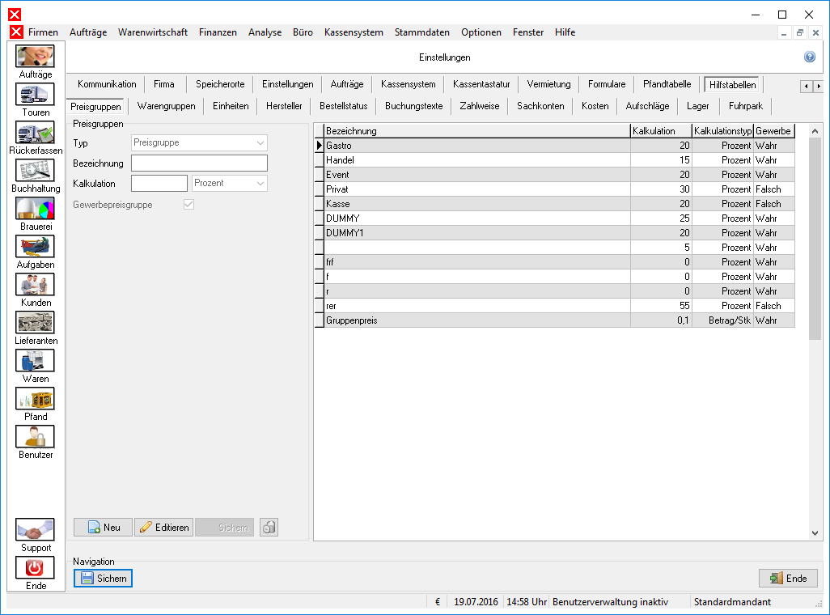Click the Rückerfassen sidebar icon
The height and width of the screenshot is (615, 830).
35,133
